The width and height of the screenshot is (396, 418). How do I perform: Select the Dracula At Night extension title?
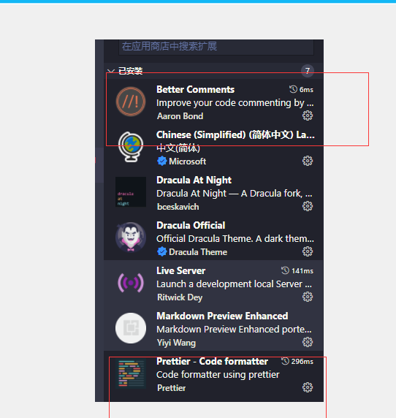(x=194, y=180)
